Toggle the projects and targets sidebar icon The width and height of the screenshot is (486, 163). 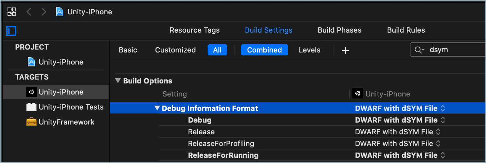coord(11,31)
